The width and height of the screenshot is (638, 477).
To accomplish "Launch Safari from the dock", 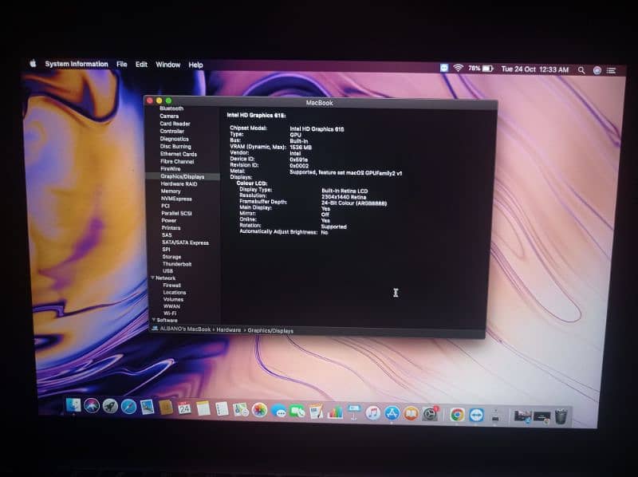I will point(128,407).
